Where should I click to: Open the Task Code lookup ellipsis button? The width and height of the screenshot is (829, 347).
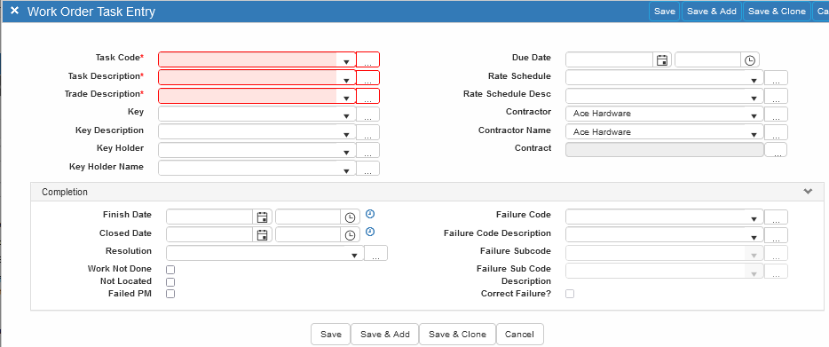click(368, 59)
